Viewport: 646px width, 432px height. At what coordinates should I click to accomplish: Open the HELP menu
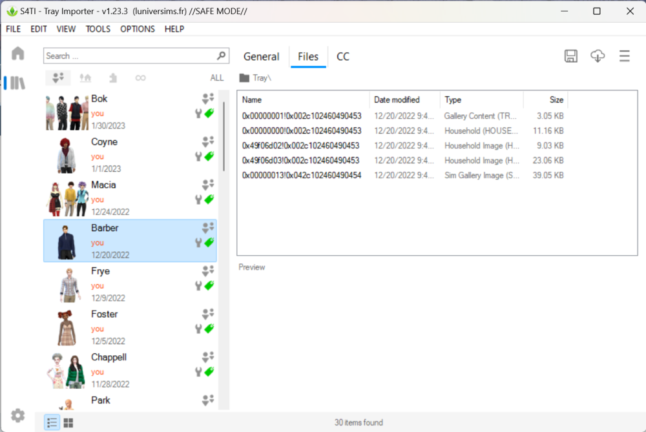[174, 29]
